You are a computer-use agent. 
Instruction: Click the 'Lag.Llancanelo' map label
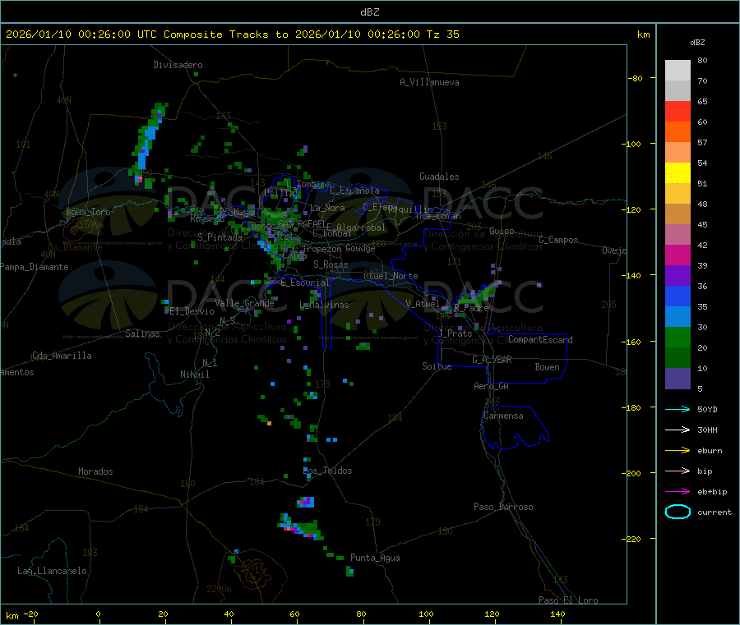pos(53,571)
